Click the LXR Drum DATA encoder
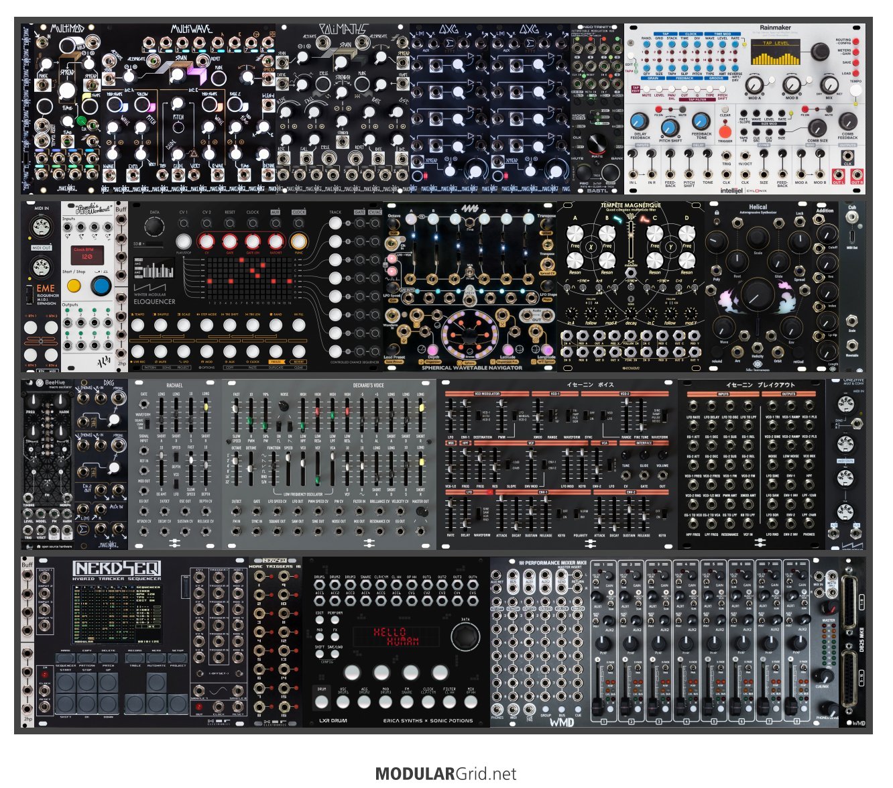The height and width of the screenshot is (788, 893). 465,636
